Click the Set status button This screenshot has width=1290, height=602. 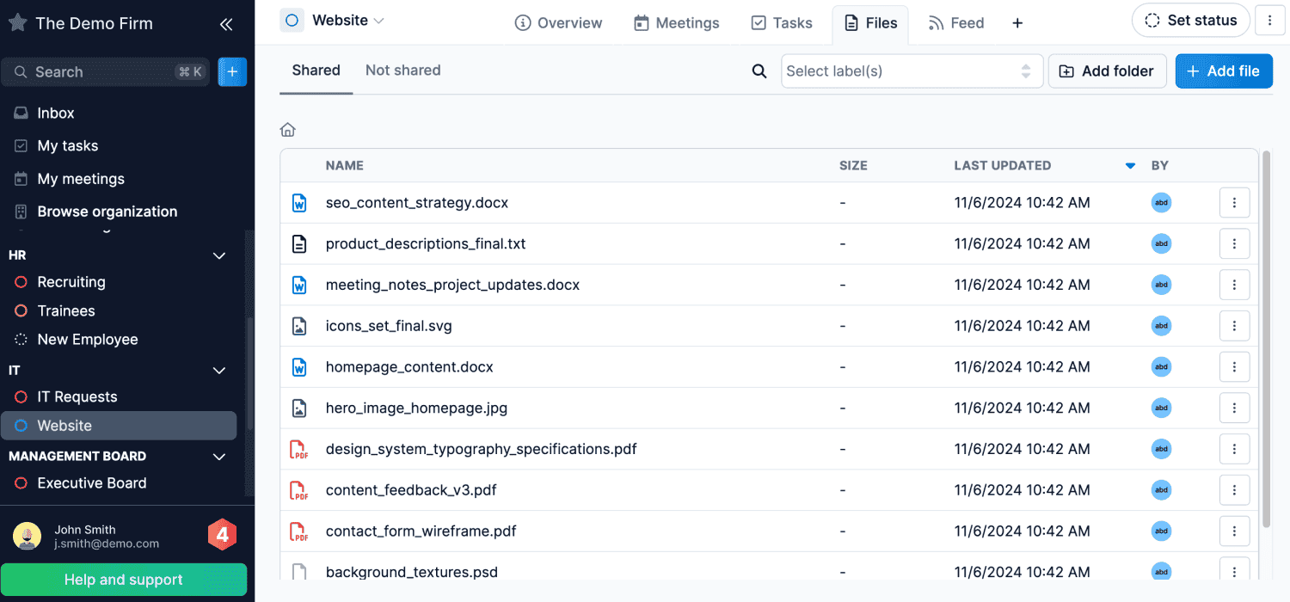[1190, 21]
